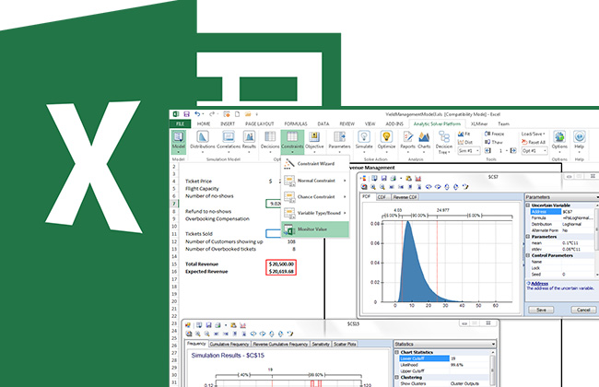Open the Charts menu in ribbon
The image size is (599, 387).
(x=424, y=141)
